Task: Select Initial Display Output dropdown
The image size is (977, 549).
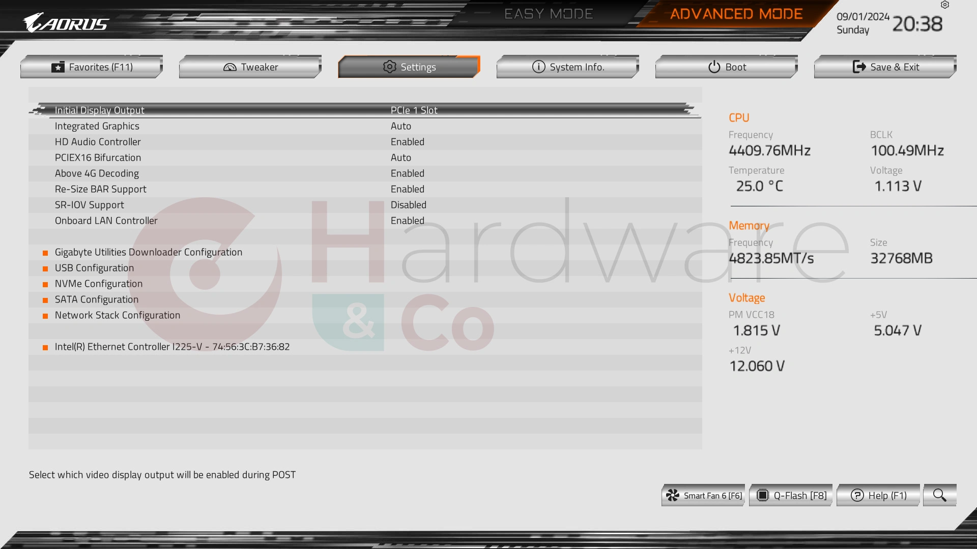Action: coord(414,110)
